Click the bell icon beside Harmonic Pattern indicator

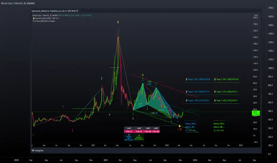(x=34, y=18)
